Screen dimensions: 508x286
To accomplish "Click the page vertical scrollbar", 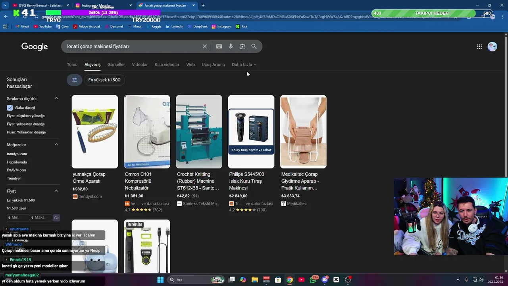I will click(x=506, y=107).
